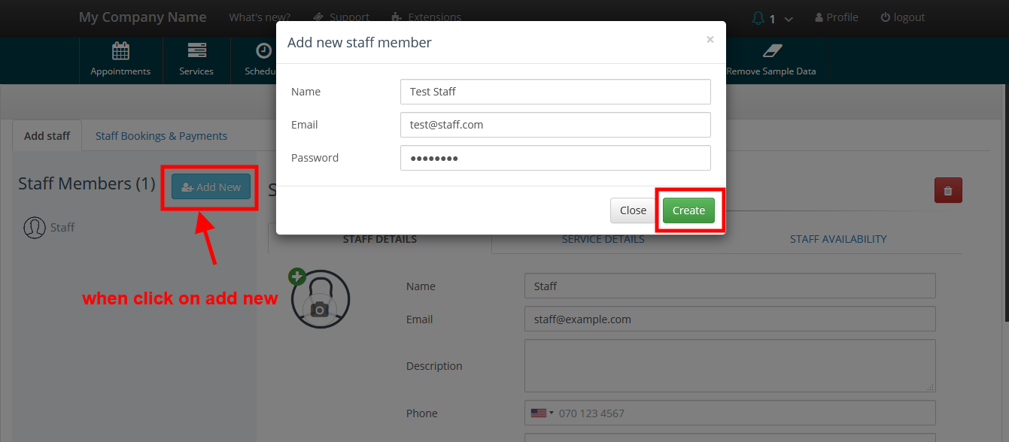Click the Close button in dialog
This screenshot has height=442, width=1009.
pos(633,210)
